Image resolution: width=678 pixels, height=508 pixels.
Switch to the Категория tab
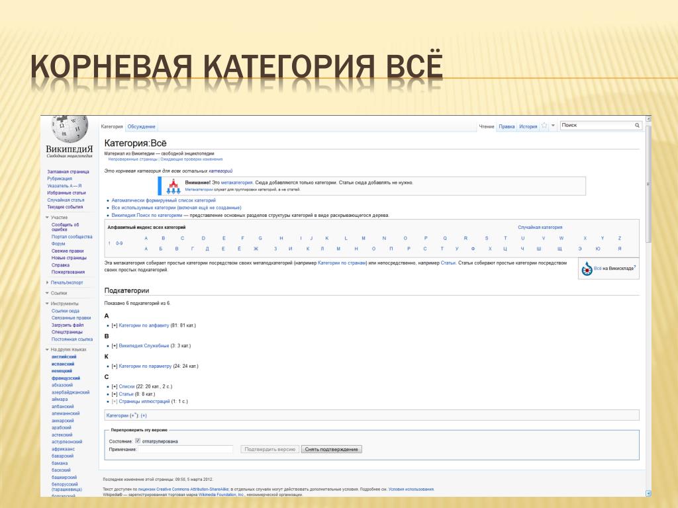pos(112,126)
